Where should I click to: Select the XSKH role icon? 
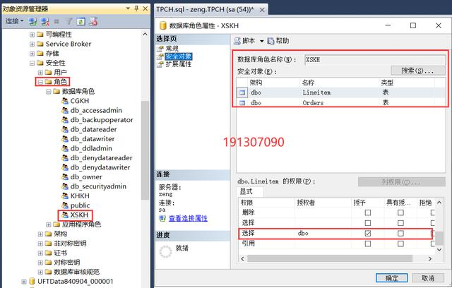(x=65, y=215)
